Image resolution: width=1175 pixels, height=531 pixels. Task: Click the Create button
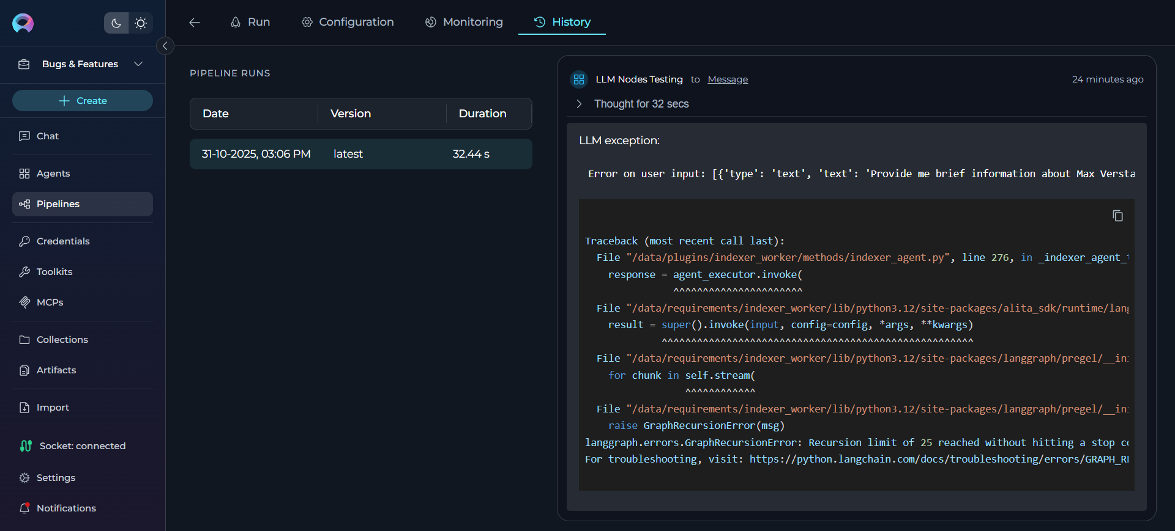[83, 101]
